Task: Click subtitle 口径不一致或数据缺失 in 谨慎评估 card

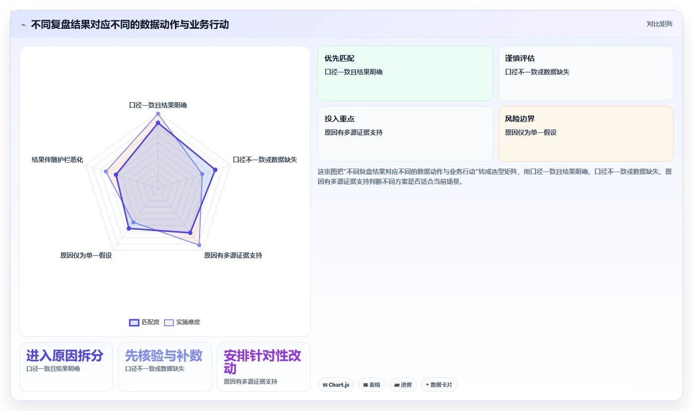Action: click(537, 72)
